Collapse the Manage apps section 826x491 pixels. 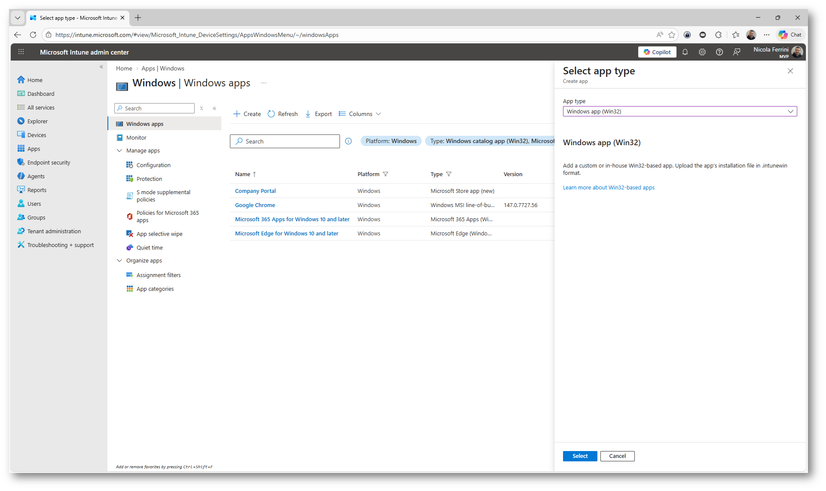(119, 151)
